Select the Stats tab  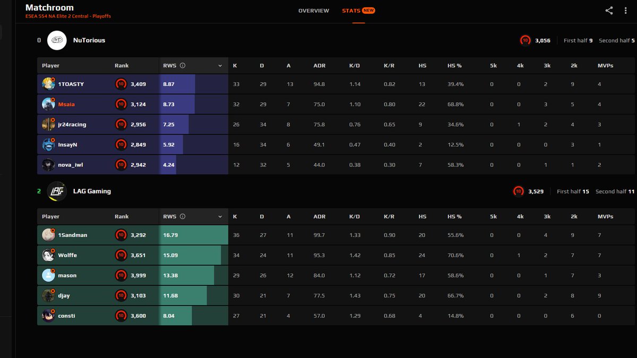click(358, 11)
